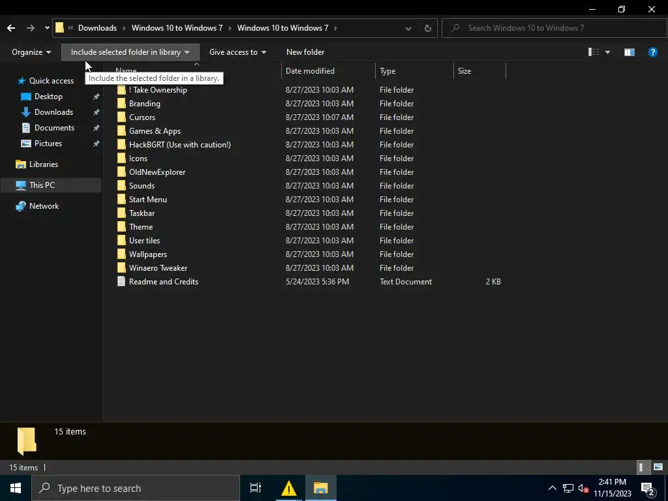
Task: Open the more view options dropdown arrow
Action: pos(607,52)
